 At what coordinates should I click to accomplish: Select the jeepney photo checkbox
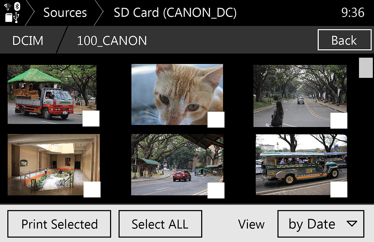click(339, 189)
